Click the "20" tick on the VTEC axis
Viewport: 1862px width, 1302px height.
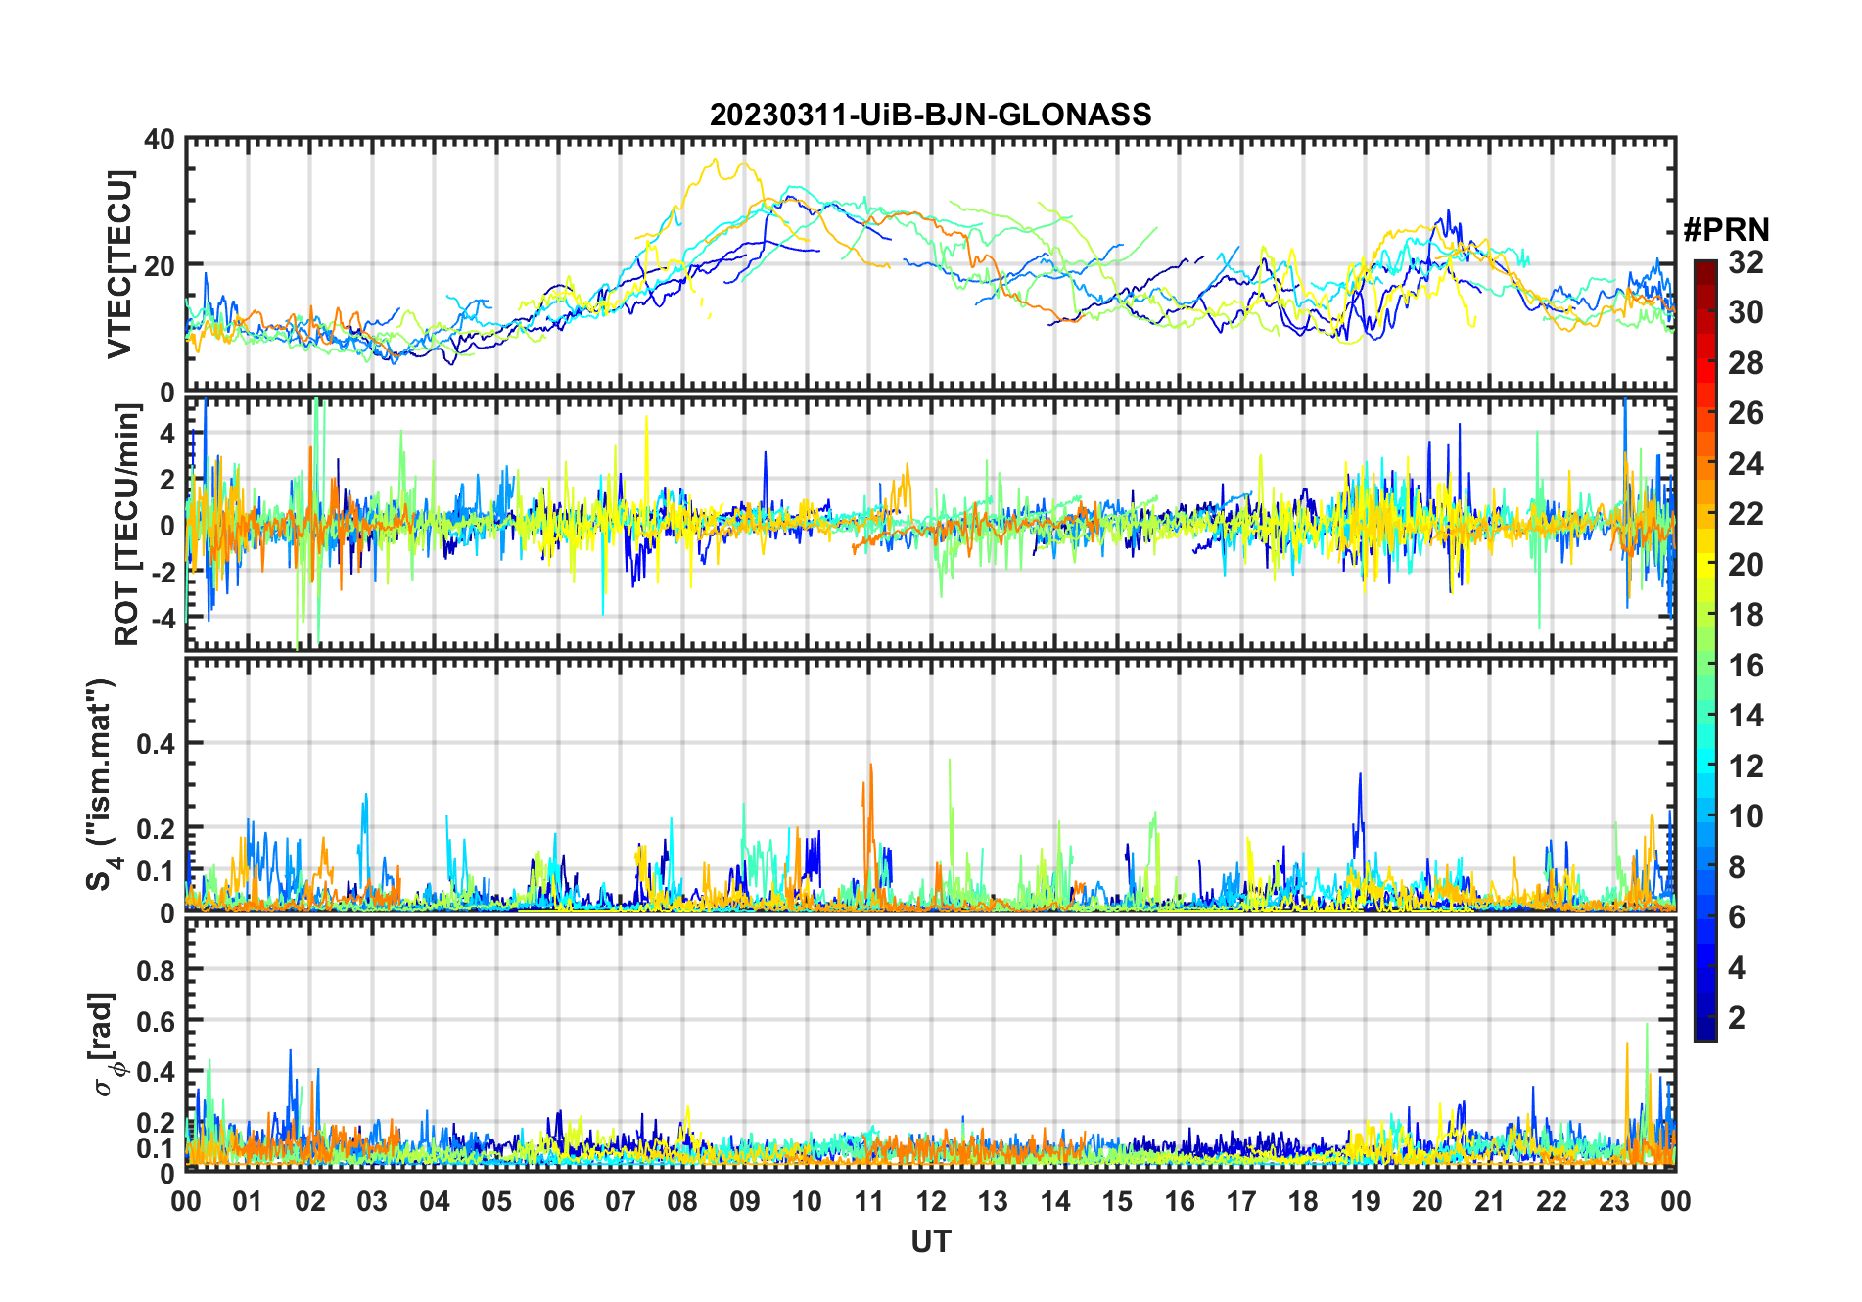click(160, 265)
